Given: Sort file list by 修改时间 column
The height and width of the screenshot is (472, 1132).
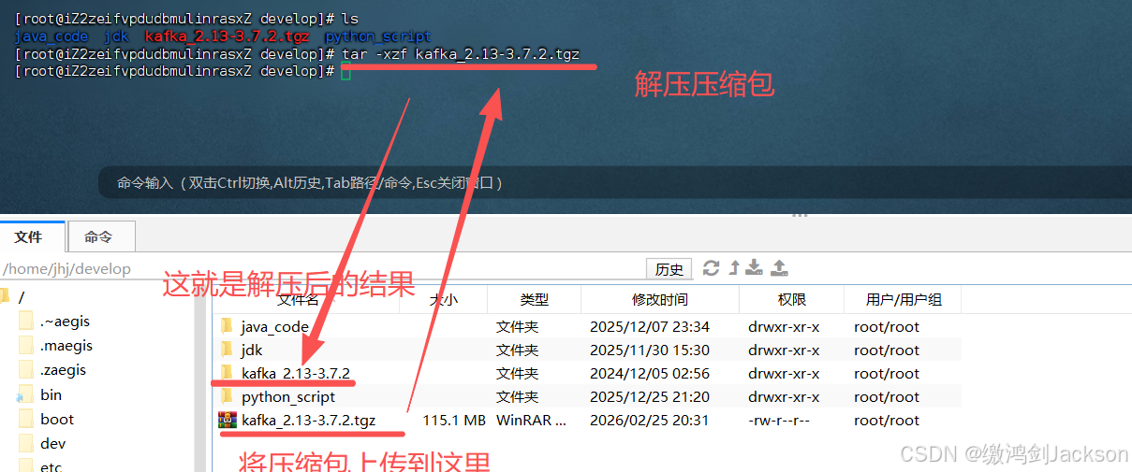Looking at the screenshot, I should click(660, 299).
